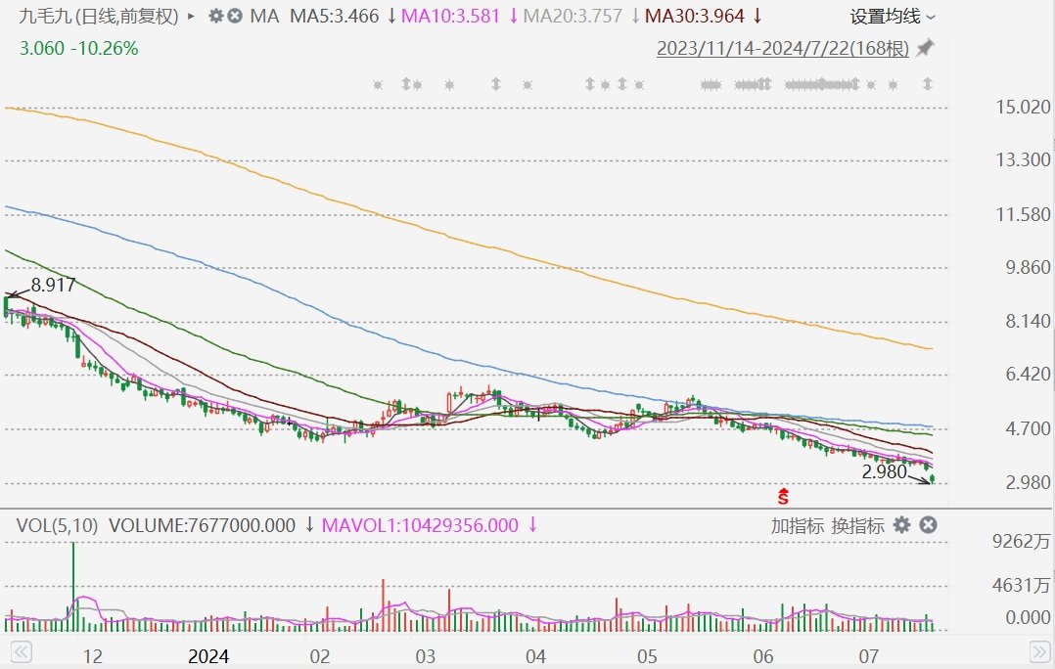The width and height of the screenshot is (1055, 669).
Task: Open the 2023/11/14-2024/7/22 date range selector
Action: tap(782, 49)
